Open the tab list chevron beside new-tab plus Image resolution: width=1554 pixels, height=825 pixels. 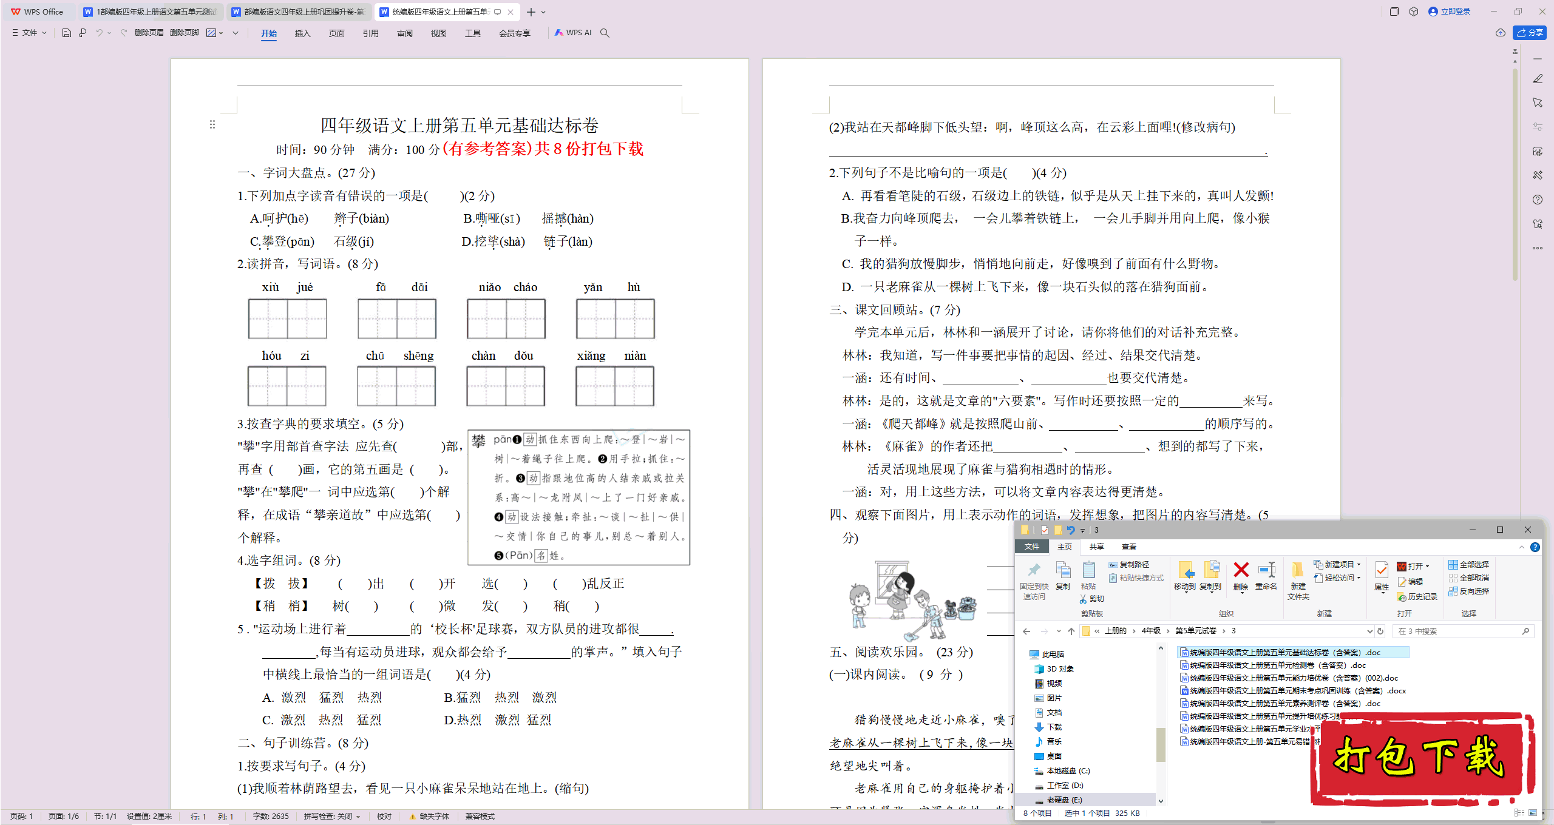(x=544, y=12)
